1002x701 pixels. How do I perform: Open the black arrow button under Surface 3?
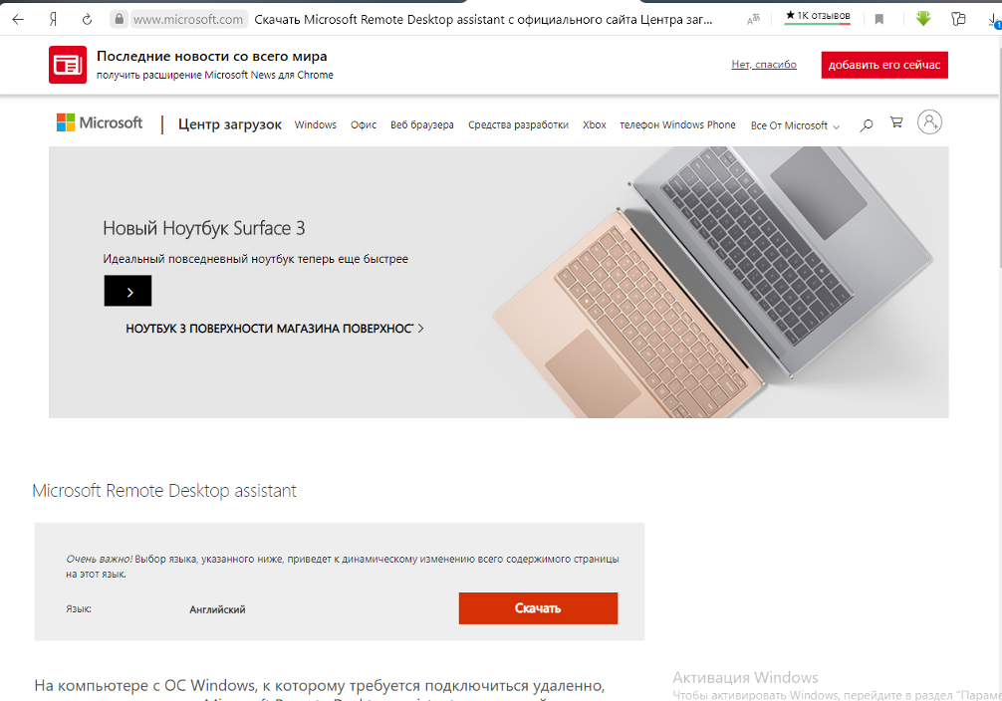(127, 291)
